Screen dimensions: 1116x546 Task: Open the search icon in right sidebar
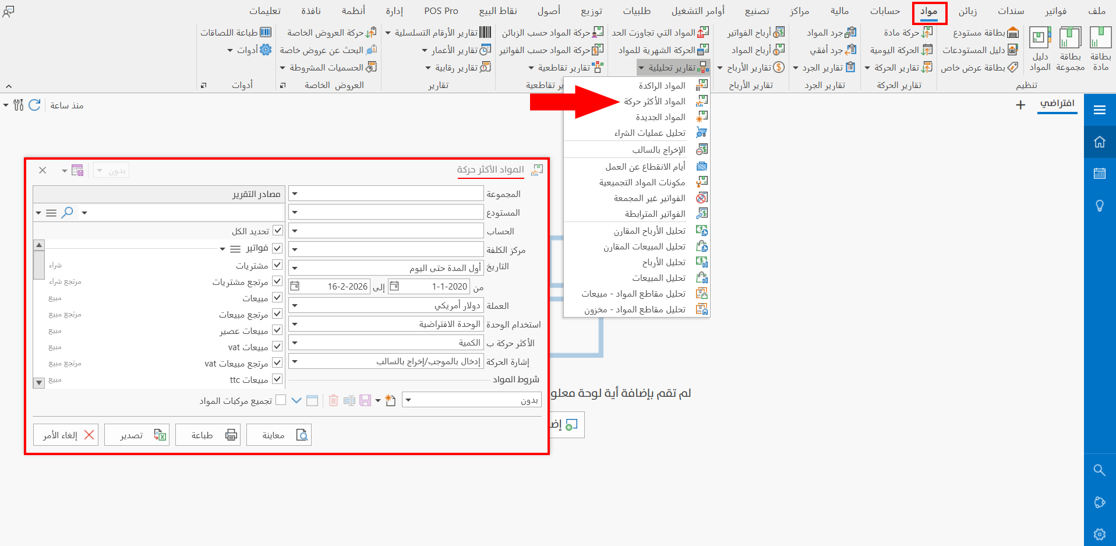point(1099,470)
